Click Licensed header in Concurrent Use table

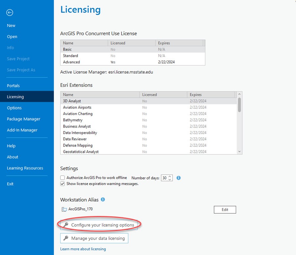[132, 43]
